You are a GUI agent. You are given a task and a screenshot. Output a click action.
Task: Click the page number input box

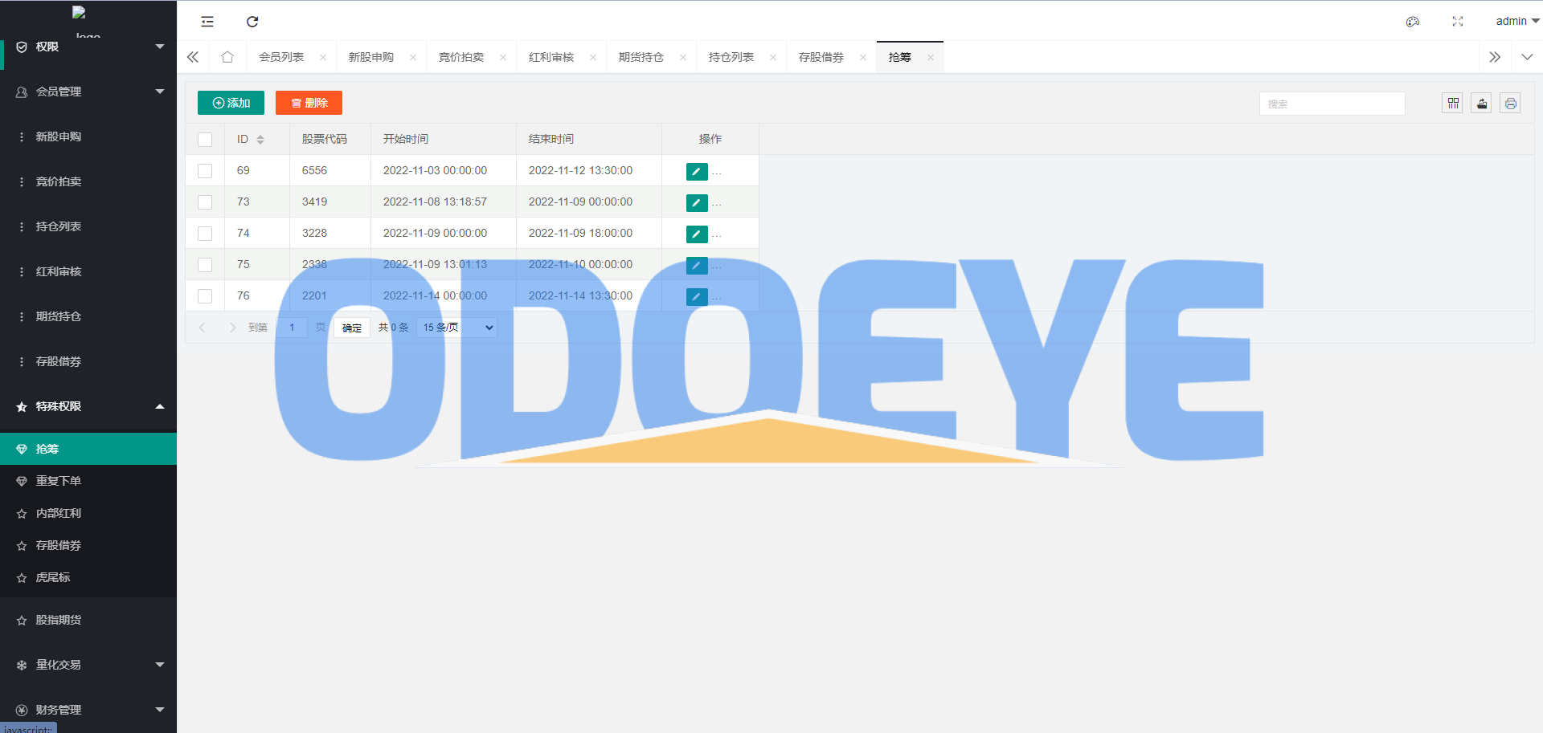click(292, 328)
